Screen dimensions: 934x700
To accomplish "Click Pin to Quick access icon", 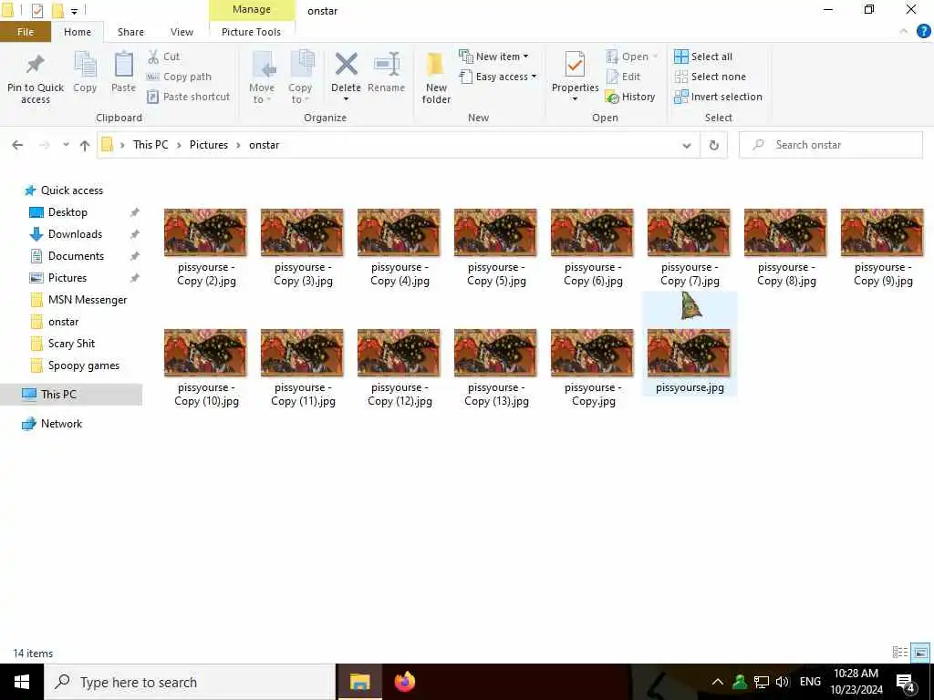I will point(36,65).
